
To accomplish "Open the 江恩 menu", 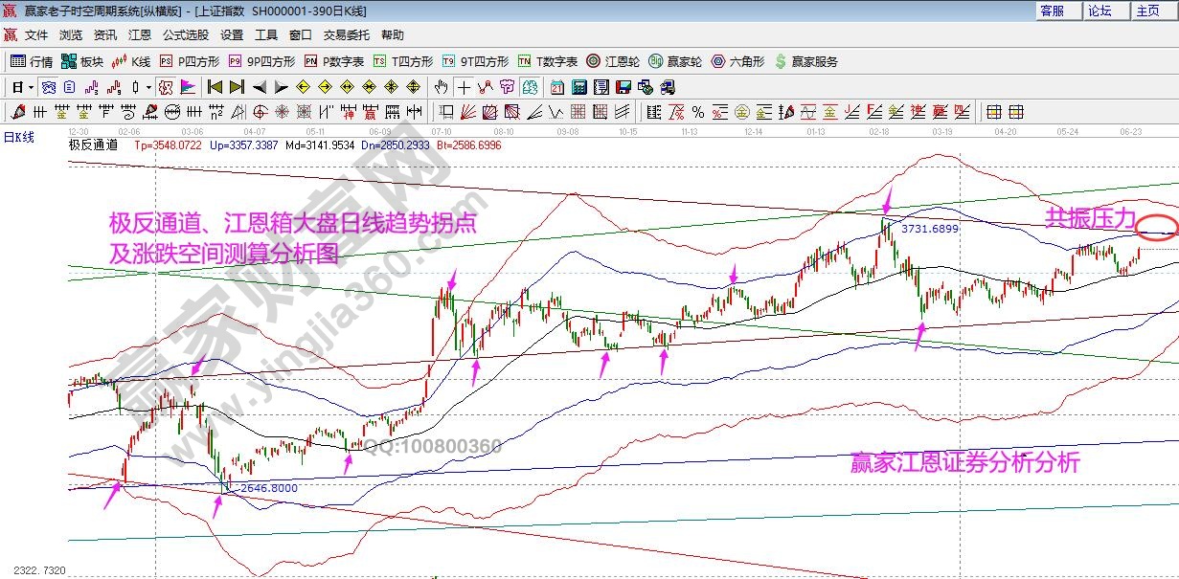I will tap(140, 34).
